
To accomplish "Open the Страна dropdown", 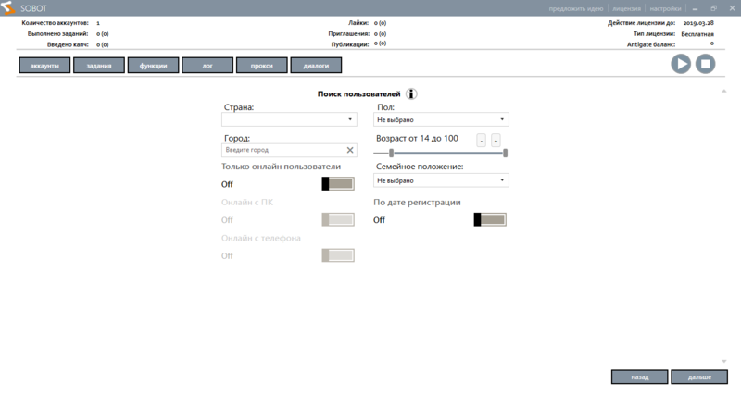I will coord(289,119).
